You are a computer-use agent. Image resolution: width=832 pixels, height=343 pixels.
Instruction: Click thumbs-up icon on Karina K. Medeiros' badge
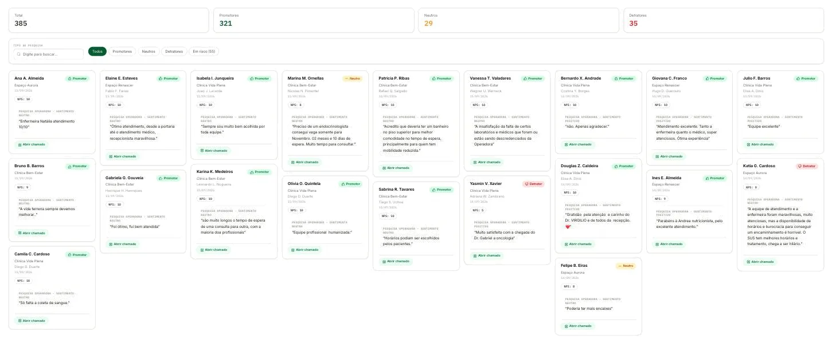pos(252,172)
